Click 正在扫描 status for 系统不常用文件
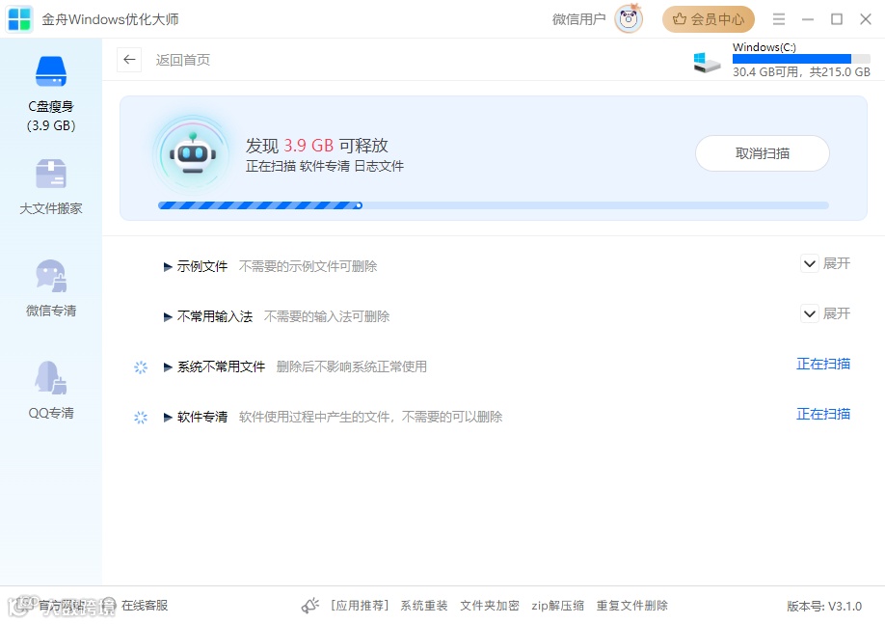 point(823,365)
